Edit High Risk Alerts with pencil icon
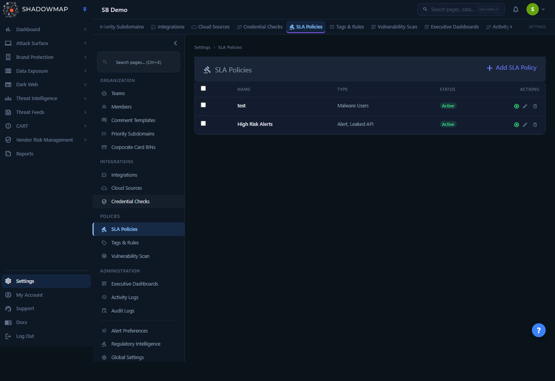 click(525, 125)
